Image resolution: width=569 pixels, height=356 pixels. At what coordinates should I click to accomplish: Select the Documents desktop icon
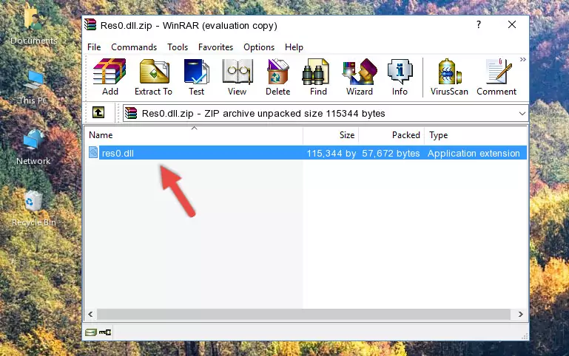pos(33,25)
